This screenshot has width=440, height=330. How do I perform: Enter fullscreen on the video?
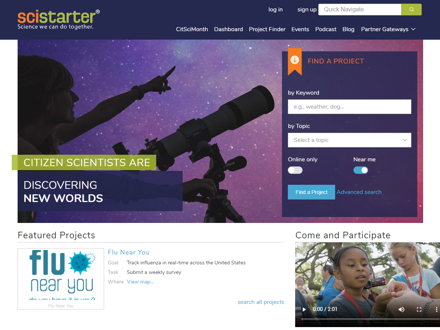coord(419,309)
